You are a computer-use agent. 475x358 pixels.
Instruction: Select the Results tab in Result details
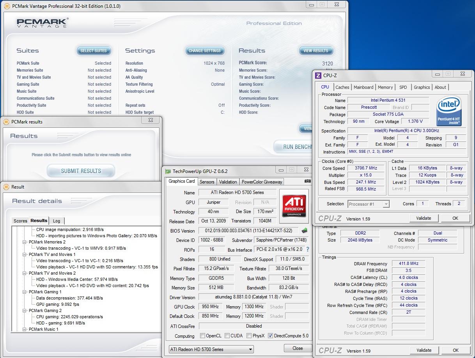39,220
